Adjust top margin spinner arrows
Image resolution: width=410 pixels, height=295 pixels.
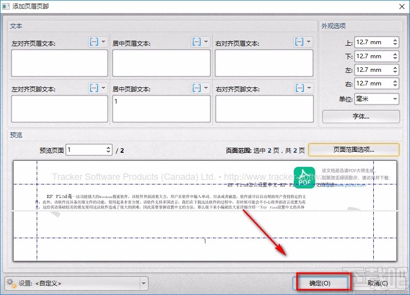(395, 42)
